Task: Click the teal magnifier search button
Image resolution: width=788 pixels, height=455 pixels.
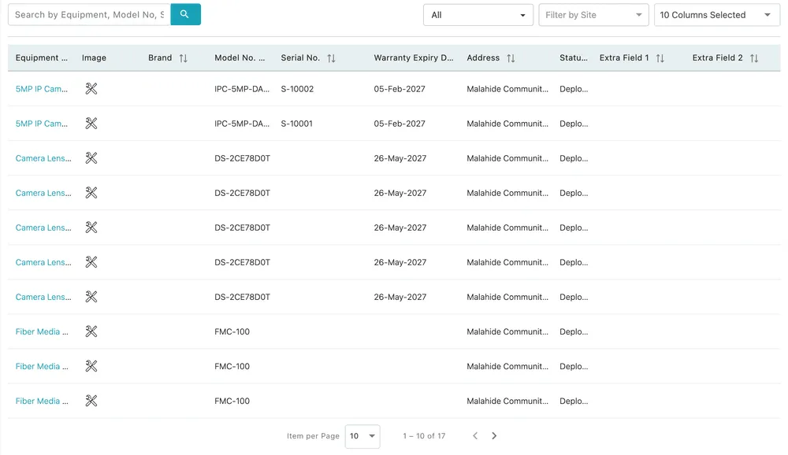Action: [185, 15]
